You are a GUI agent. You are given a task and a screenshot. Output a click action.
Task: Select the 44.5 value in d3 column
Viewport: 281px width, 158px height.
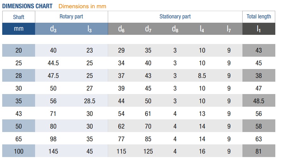point(53,63)
